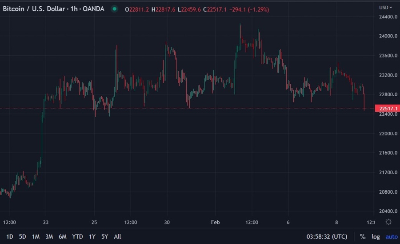The image size is (400, 244).
Task: Select the 1M time range
Action: (36, 236)
